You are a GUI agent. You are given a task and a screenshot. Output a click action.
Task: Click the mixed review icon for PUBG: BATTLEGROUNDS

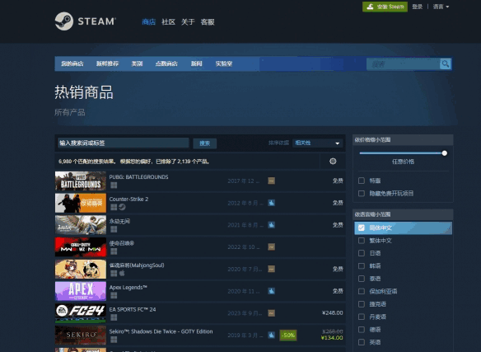272,181
